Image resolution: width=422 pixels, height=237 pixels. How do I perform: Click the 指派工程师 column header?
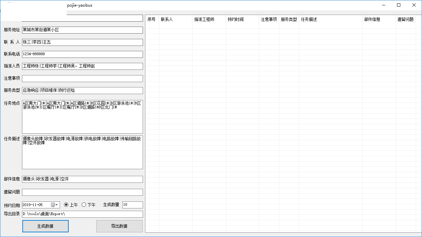209,20
